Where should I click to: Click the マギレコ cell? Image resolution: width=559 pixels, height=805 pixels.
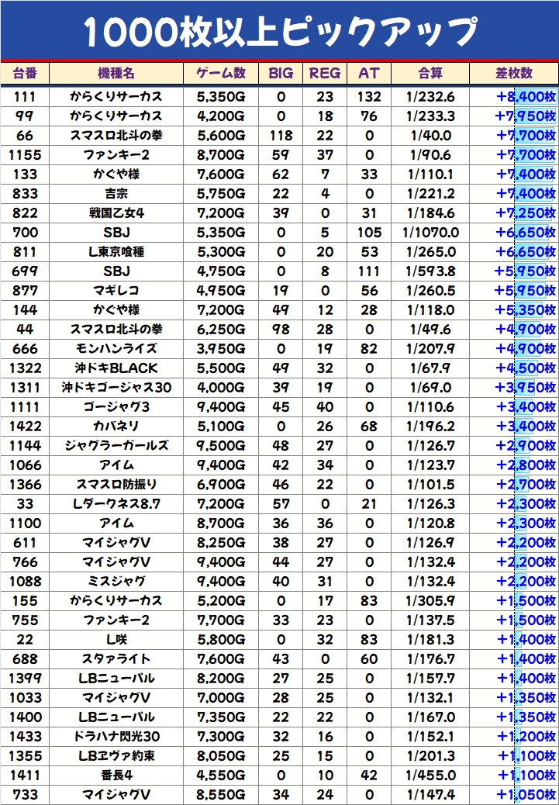[x=116, y=291]
